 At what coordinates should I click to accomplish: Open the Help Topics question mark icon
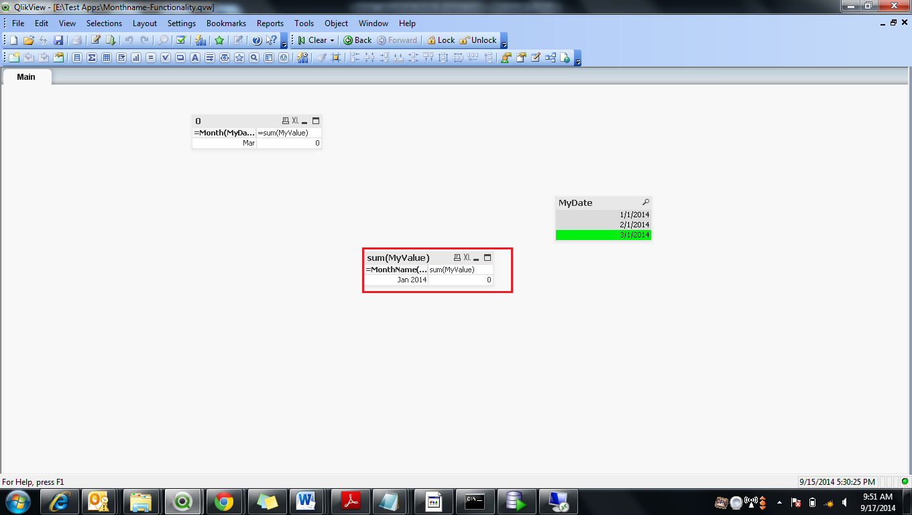point(257,40)
